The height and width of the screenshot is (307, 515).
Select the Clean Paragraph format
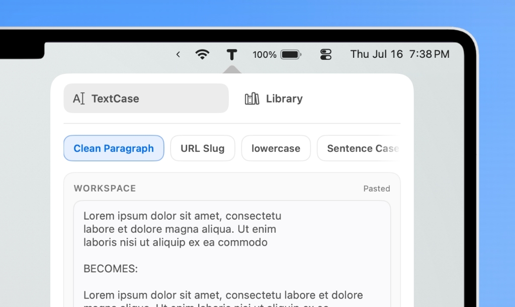(114, 148)
